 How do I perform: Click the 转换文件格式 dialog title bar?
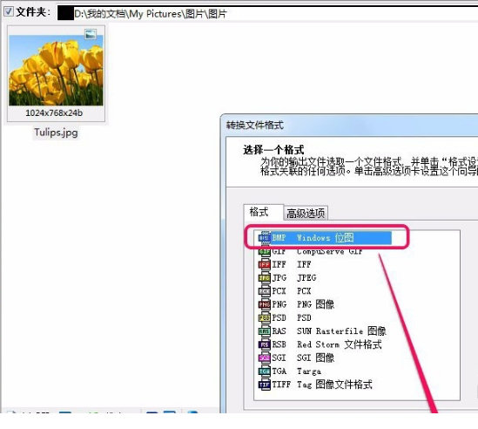pos(349,125)
